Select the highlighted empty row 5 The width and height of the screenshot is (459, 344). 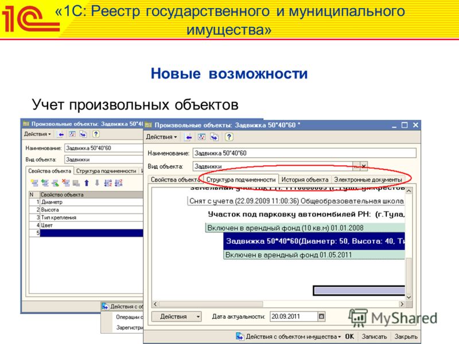[x=87, y=233]
